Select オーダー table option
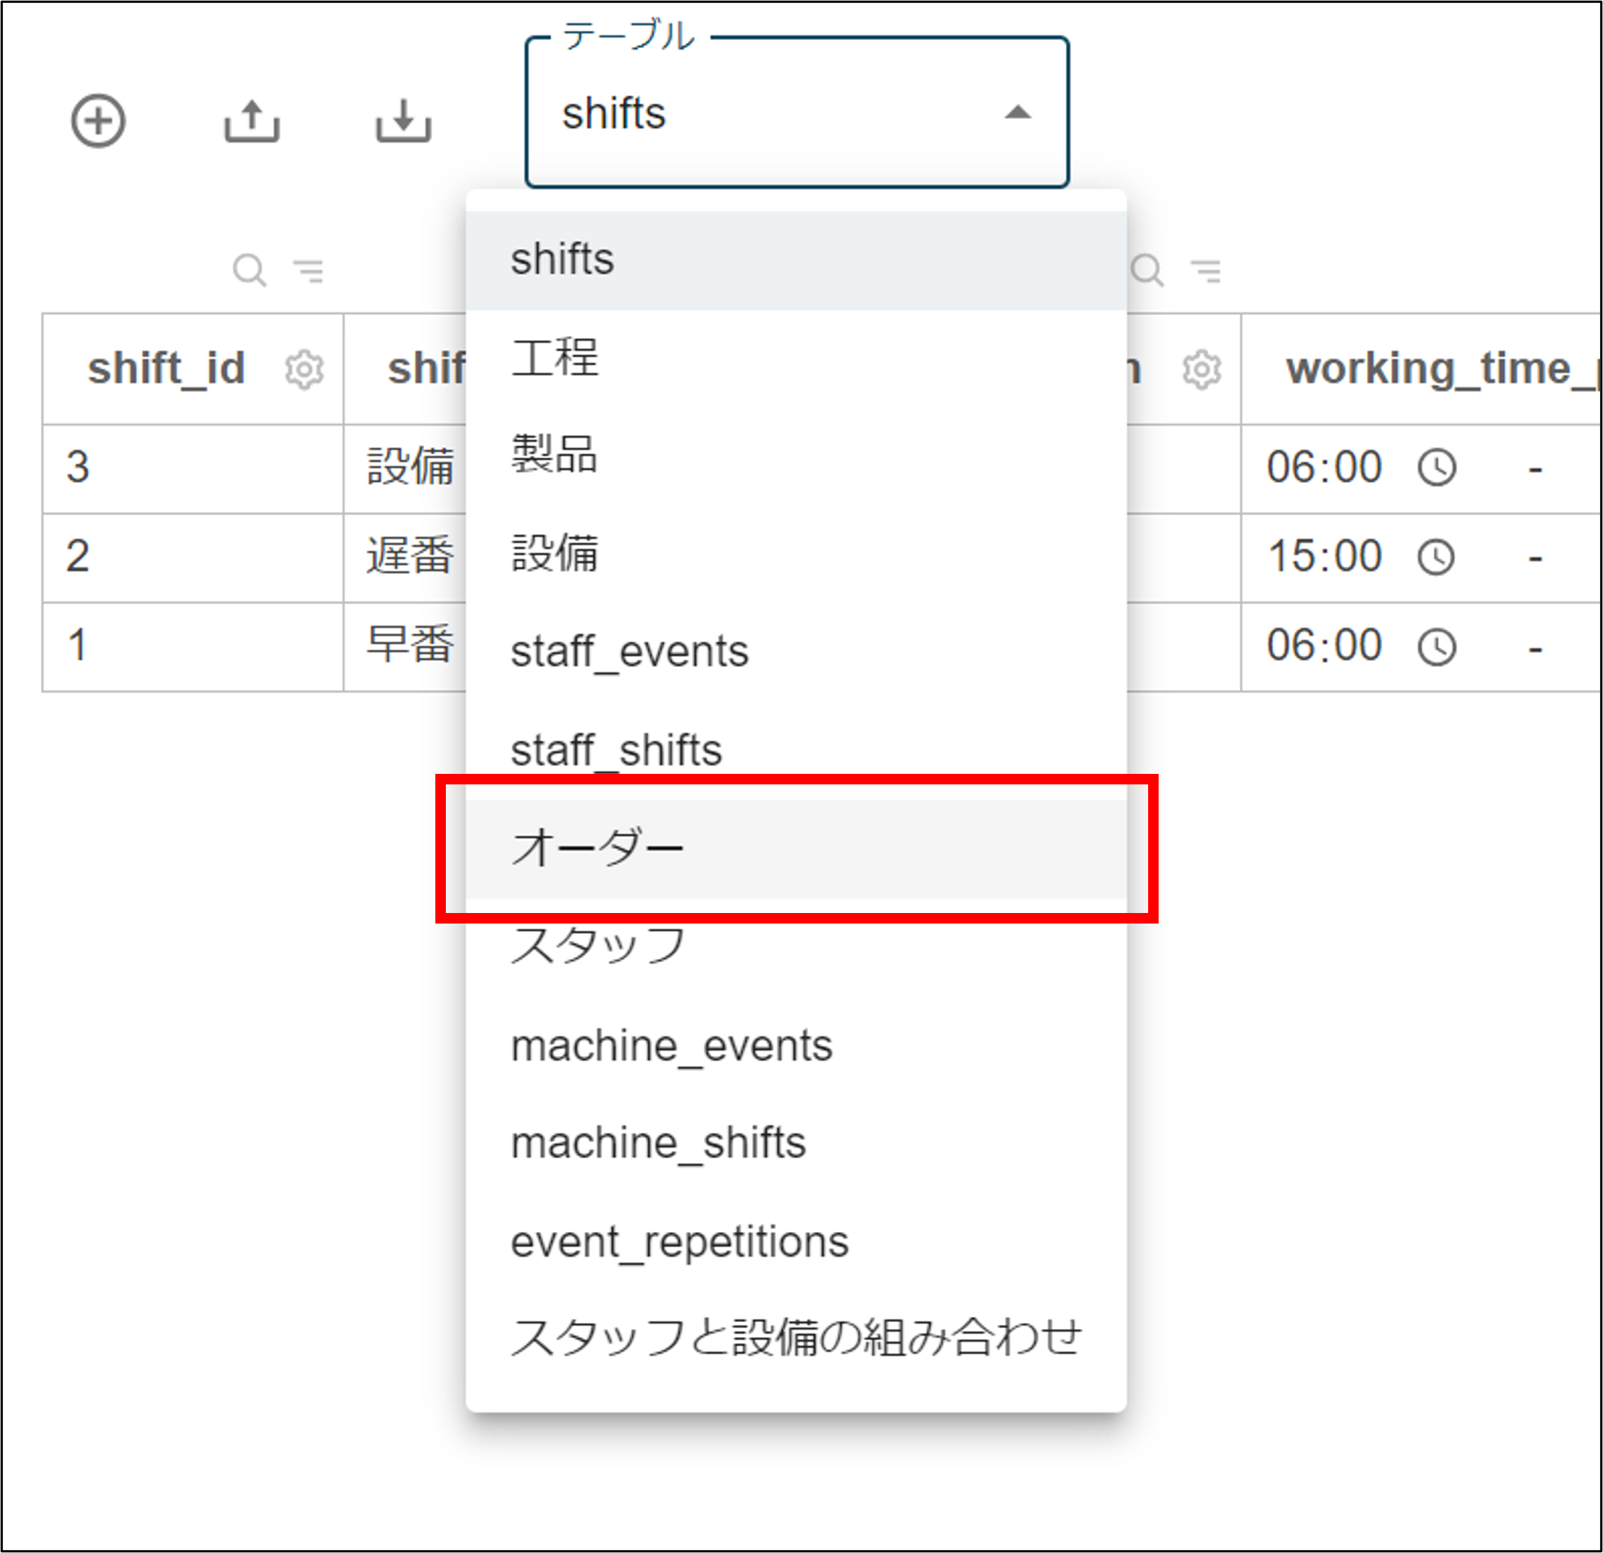The width and height of the screenshot is (1603, 1553). coord(795,848)
